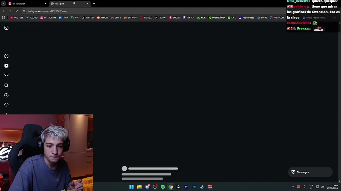The image size is (341, 191).
Task: Expand hidden system tray icons
Action: coord(293,187)
